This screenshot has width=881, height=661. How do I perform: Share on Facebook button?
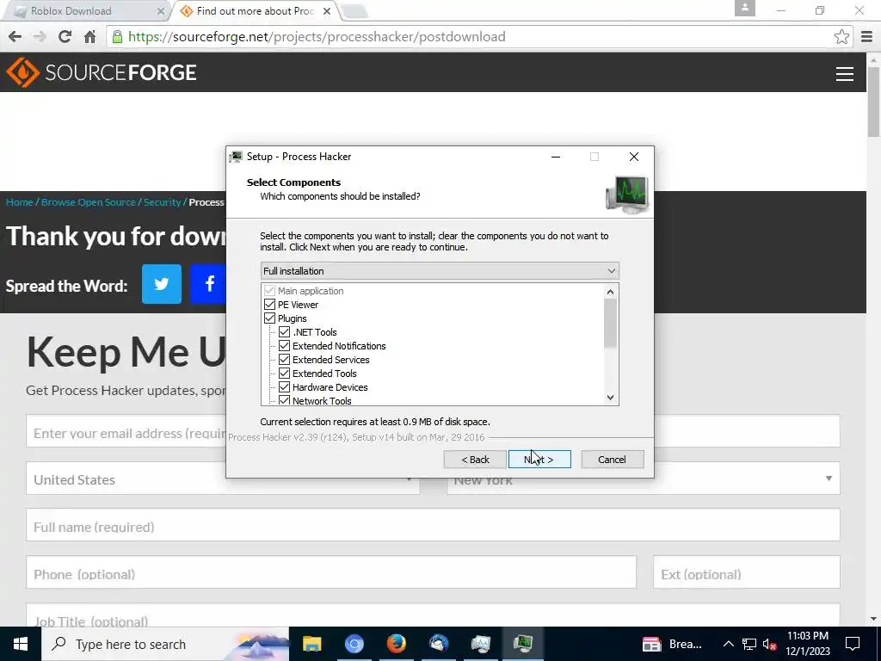tap(208, 284)
